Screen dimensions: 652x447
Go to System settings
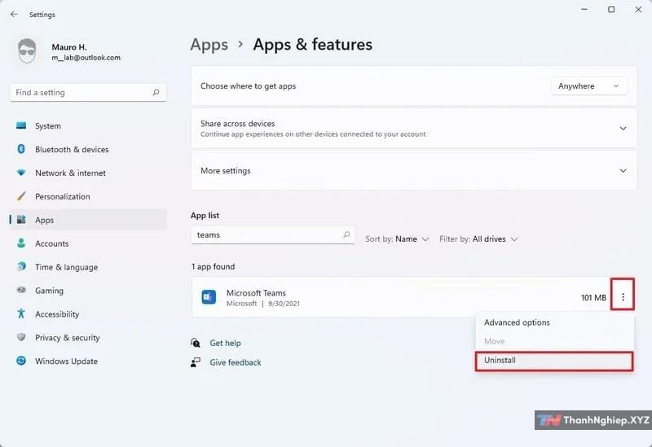pyautogui.click(x=88, y=126)
